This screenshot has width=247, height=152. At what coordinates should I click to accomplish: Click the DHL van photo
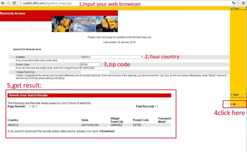(107, 24)
